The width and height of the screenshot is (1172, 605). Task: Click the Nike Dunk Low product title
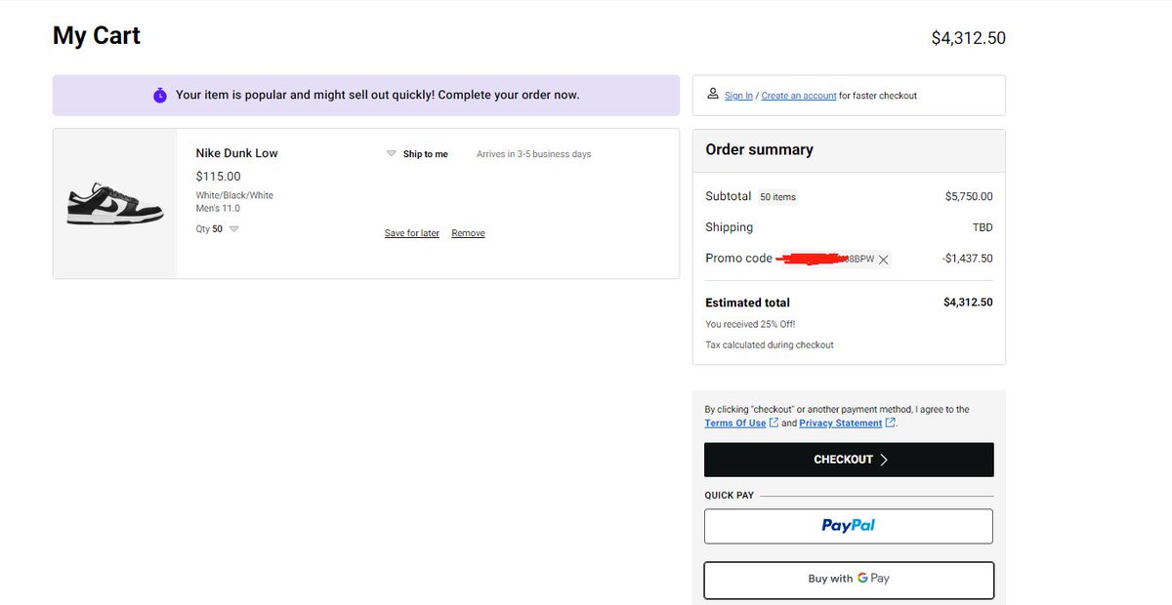(x=236, y=153)
